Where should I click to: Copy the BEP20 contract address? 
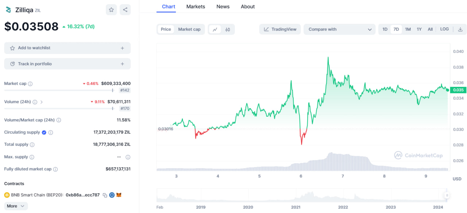click(x=105, y=195)
